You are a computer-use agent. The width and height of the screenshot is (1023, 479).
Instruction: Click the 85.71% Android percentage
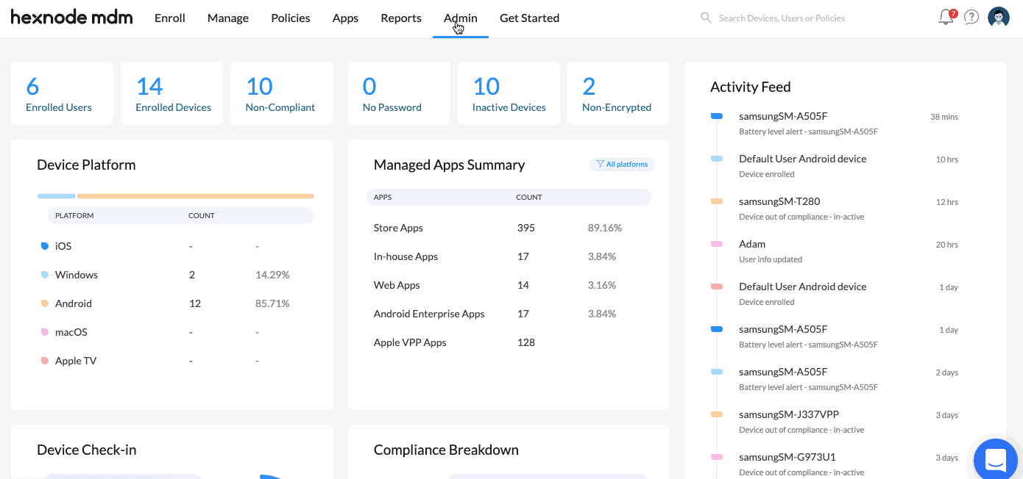pos(272,303)
